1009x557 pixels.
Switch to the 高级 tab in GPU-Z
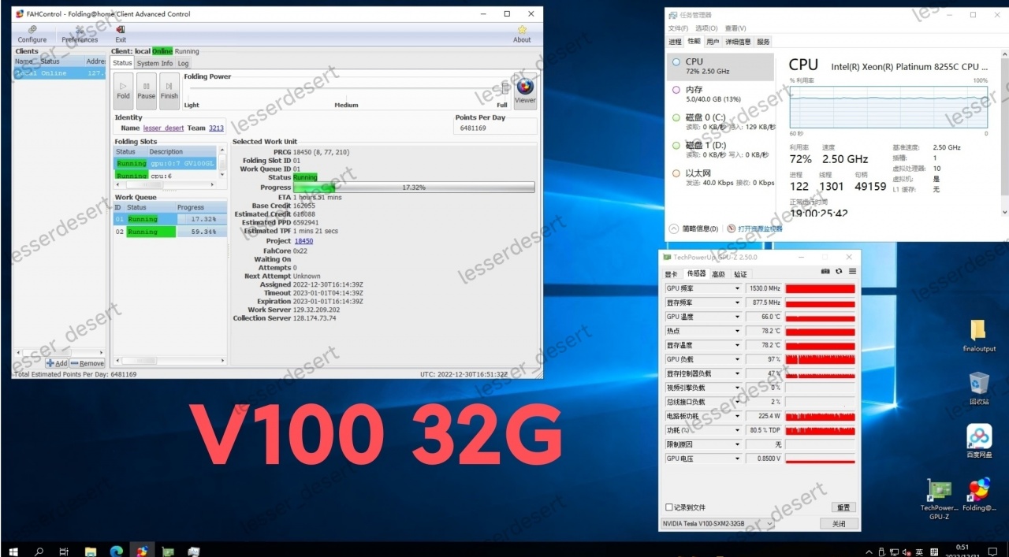[x=718, y=274]
